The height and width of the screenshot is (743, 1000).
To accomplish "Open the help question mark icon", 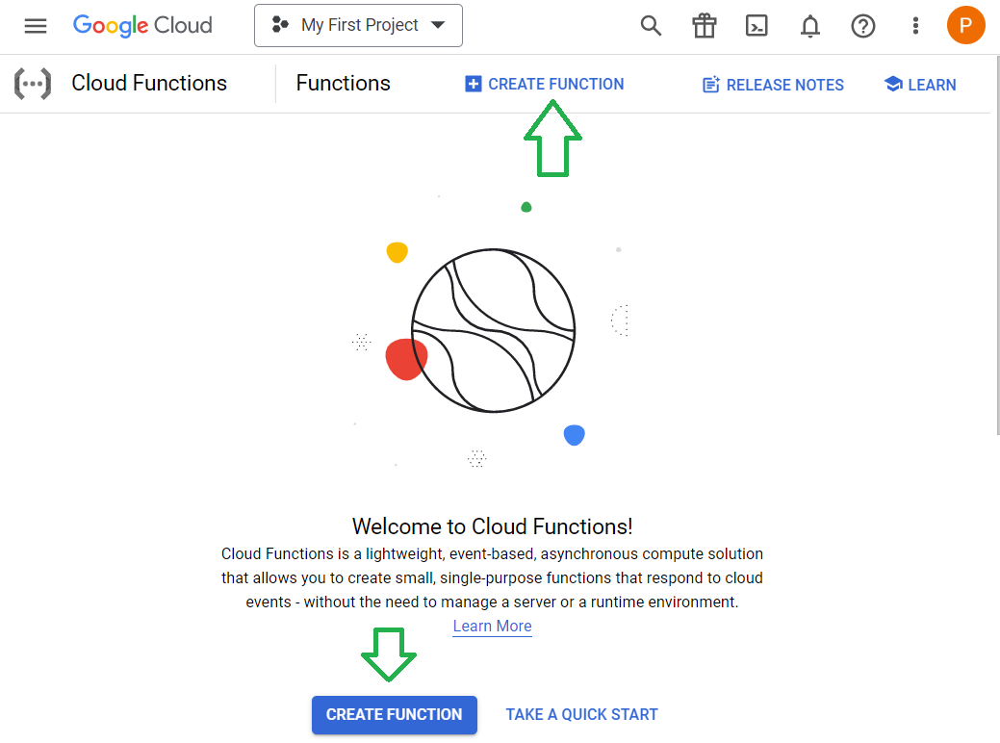I will 863,26.
